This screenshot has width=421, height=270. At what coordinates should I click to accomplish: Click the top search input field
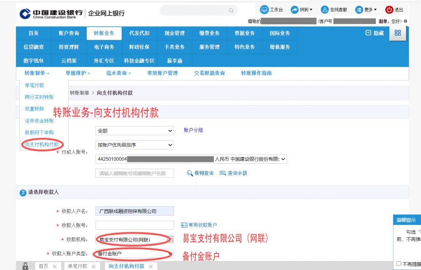[199, 10]
